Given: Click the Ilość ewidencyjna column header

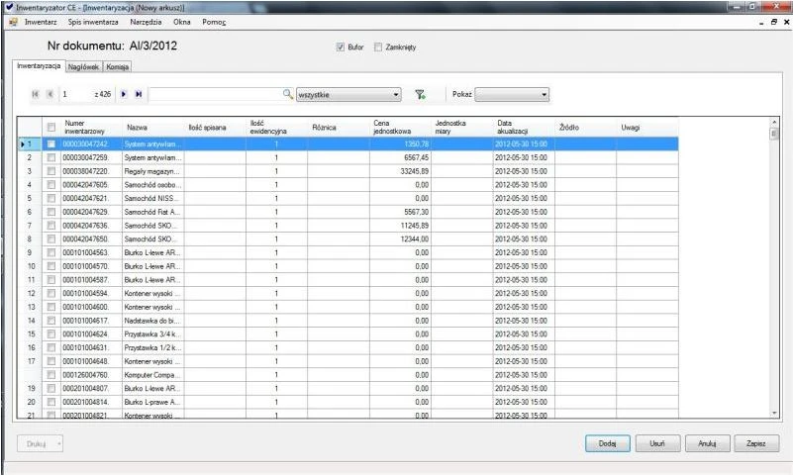Looking at the screenshot, I should tap(276, 127).
